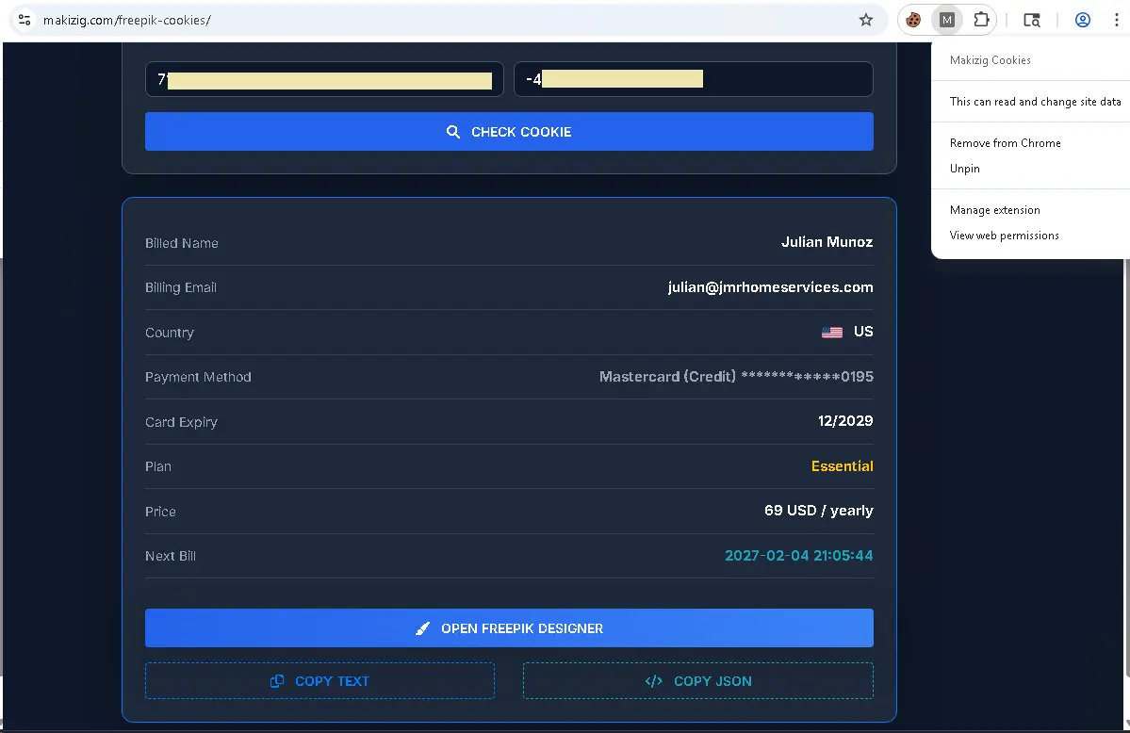Click the address bar URL makizig.com/freepik-cookies/
1130x733 pixels.
click(127, 20)
